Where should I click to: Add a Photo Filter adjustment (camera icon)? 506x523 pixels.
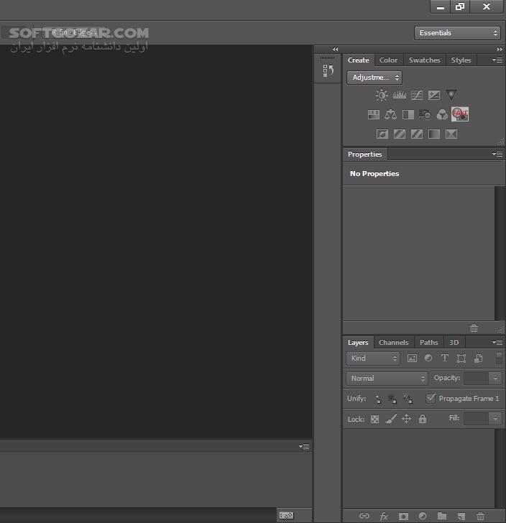425,115
